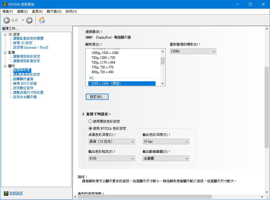Open the back history dropdown arrow
270x200 pixels.
[x=23, y=20]
